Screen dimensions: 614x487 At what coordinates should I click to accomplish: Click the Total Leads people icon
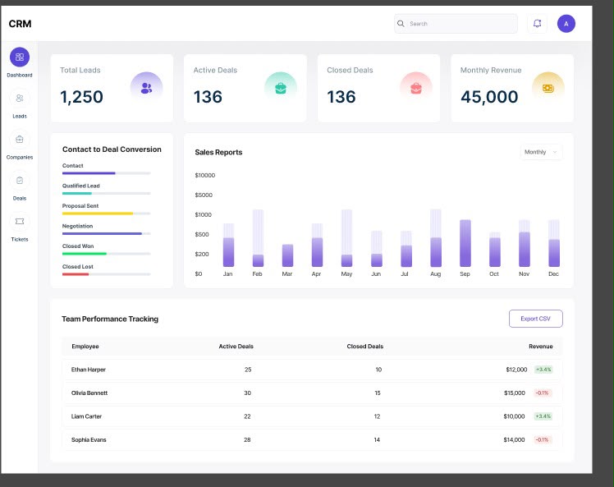pos(146,88)
